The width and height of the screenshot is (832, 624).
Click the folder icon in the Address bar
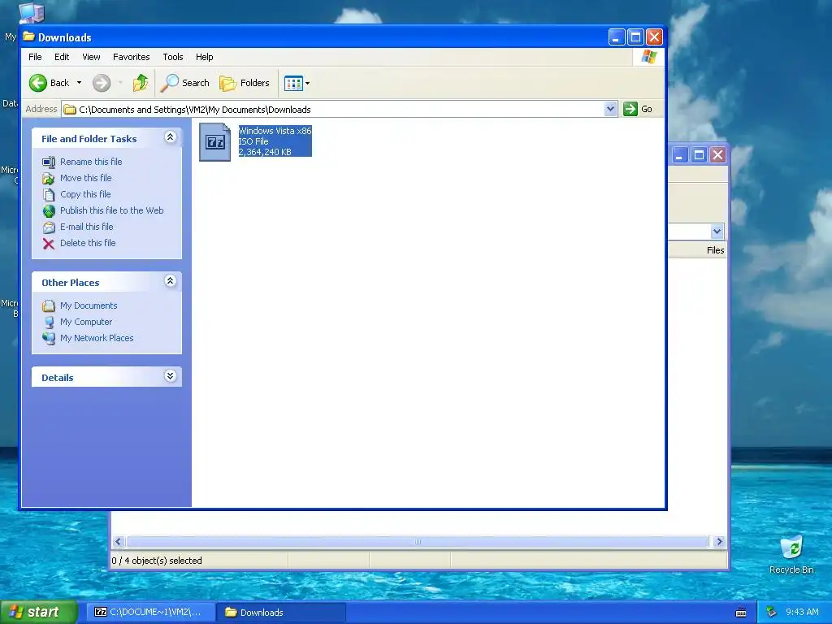[x=70, y=110]
